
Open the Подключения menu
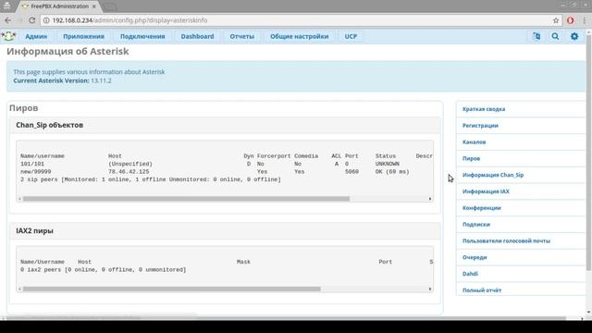[x=142, y=36]
